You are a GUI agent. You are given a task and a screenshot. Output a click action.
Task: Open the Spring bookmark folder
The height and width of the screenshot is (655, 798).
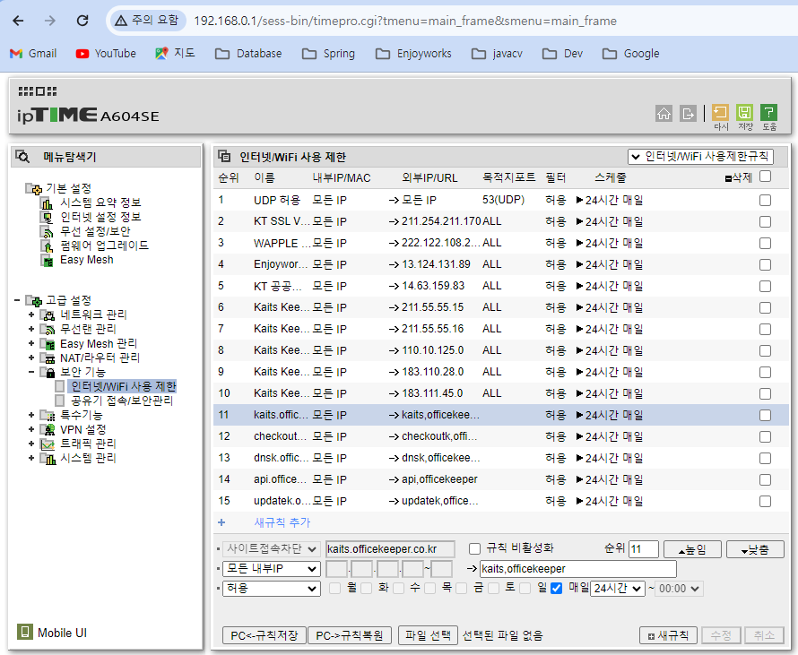point(329,54)
